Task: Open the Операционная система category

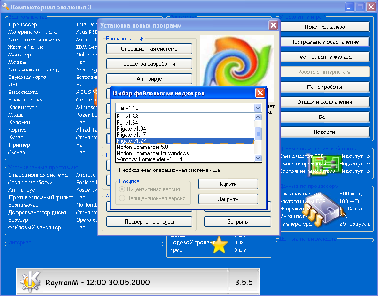Action: (x=149, y=49)
